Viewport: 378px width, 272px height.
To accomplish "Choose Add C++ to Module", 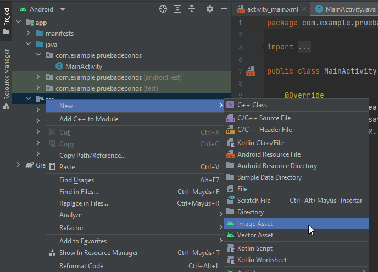I will (135, 119).
